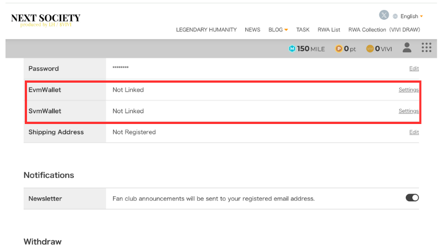
Task: Open the grid apps menu icon
Action: tap(426, 48)
